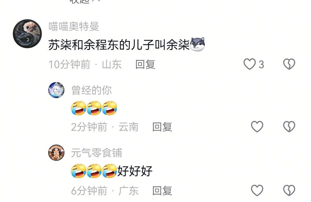Like 元气零食铺's reply with heart icon
Viewport: 311px width, 202px height.
257,190
